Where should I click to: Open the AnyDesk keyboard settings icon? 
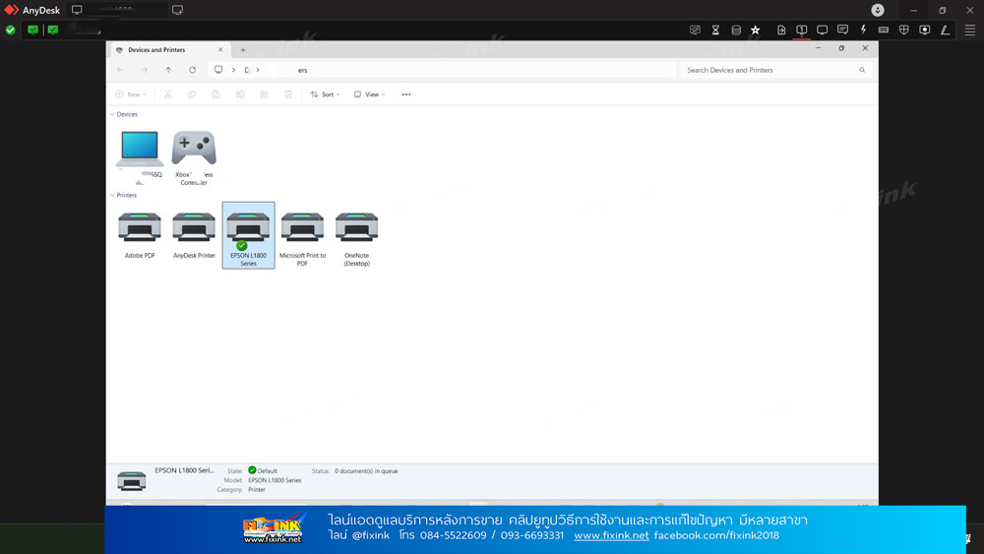pos(884,31)
